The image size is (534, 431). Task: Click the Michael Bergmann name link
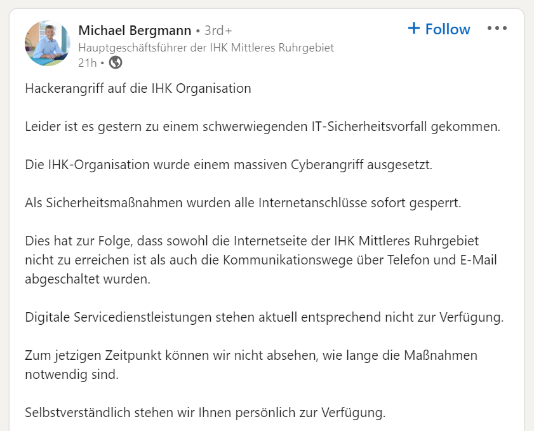coord(135,31)
